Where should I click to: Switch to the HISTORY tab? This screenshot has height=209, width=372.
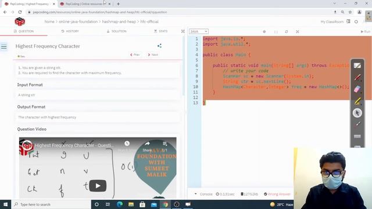click(70, 31)
